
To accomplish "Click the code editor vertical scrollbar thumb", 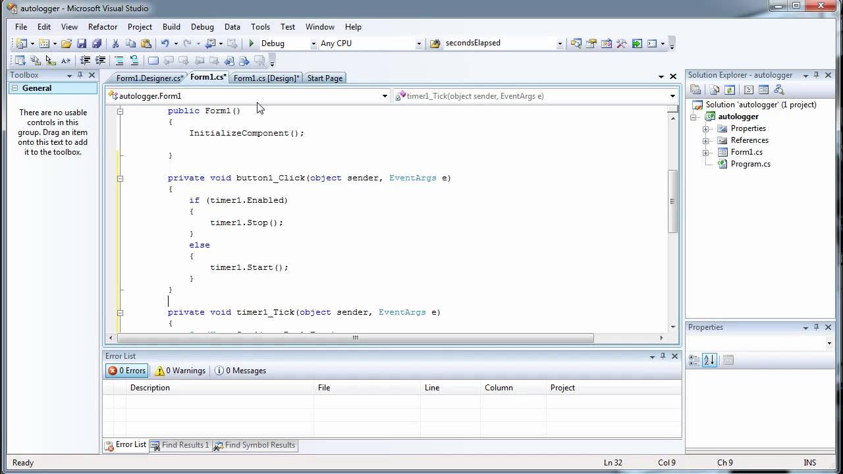I will pyautogui.click(x=673, y=201).
